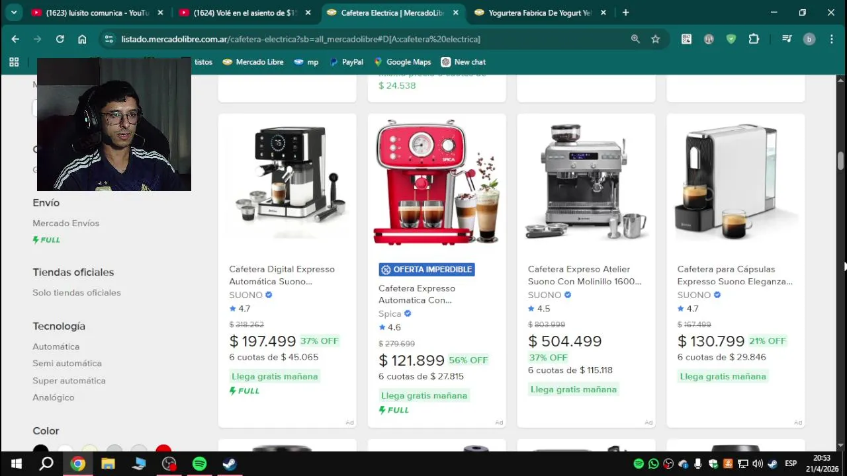Open 'Cafetera para Cápsulas Expresso Suono Eleganza' listing
Screen dimensions: 847x476
coord(735,275)
